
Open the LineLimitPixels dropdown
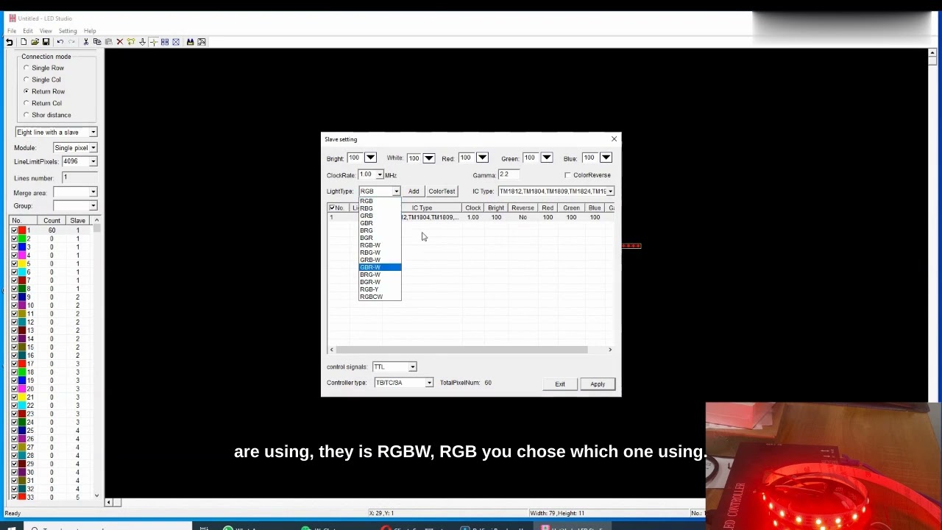tap(93, 161)
